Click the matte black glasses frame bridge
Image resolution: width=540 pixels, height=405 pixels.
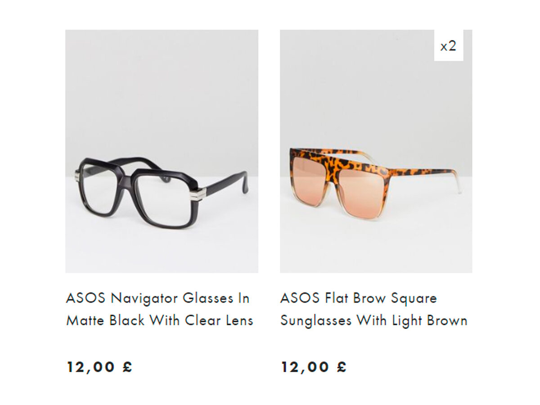[127, 172]
